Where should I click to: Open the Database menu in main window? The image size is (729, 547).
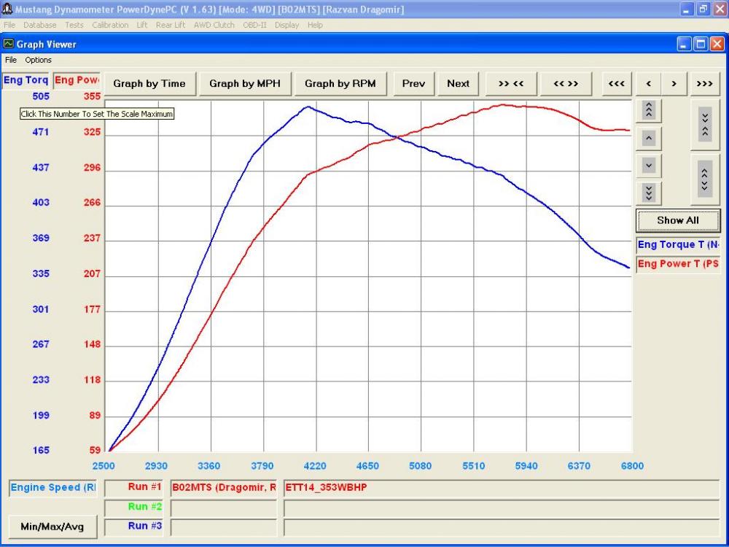(40, 25)
